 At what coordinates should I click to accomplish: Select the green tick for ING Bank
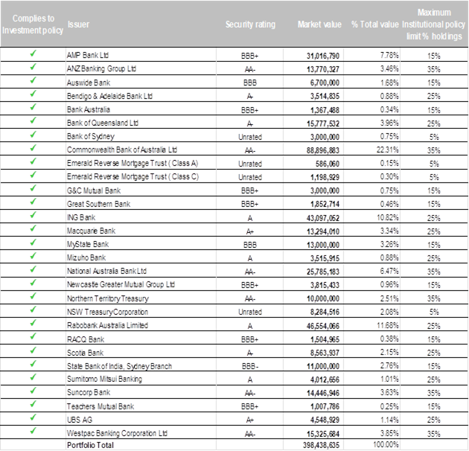pyautogui.click(x=33, y=216)
